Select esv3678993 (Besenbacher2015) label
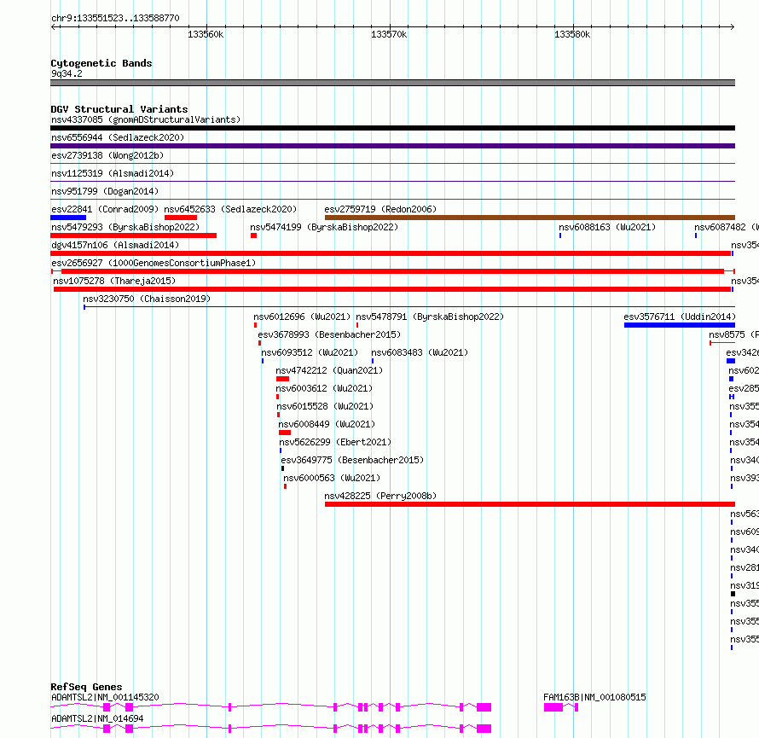This screenshot has width=759, height=738. [329, 334]
